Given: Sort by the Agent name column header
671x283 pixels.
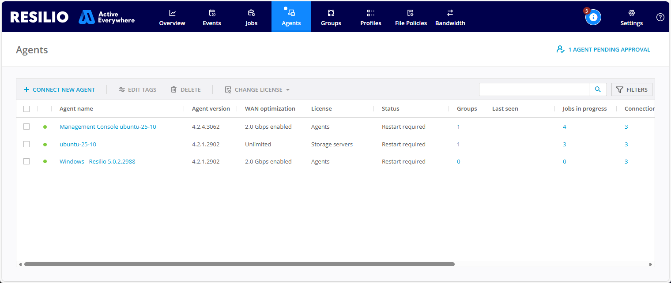Looking at the screenshot, I should 76,109.
